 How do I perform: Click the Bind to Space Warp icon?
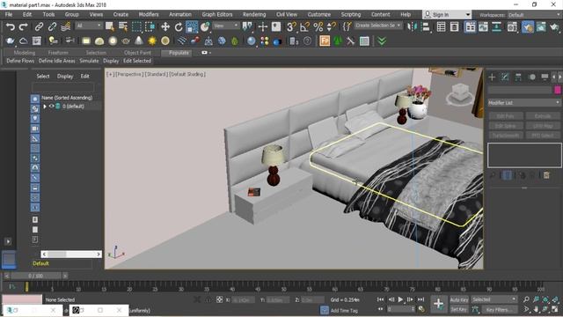(65, 26)
